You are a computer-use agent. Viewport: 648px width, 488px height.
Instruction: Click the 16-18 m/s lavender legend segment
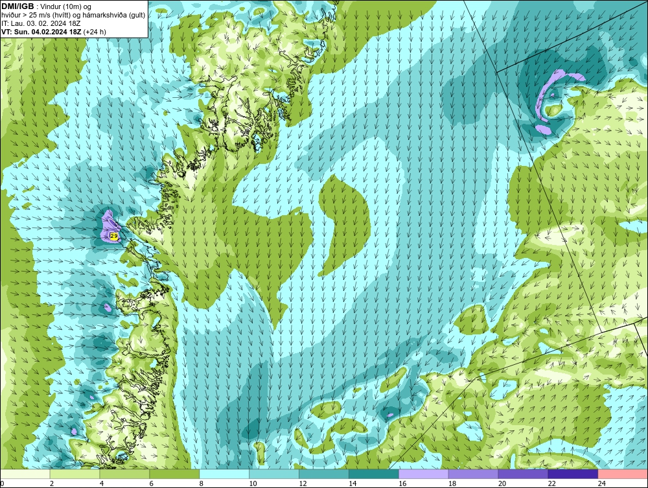(424, 474)
